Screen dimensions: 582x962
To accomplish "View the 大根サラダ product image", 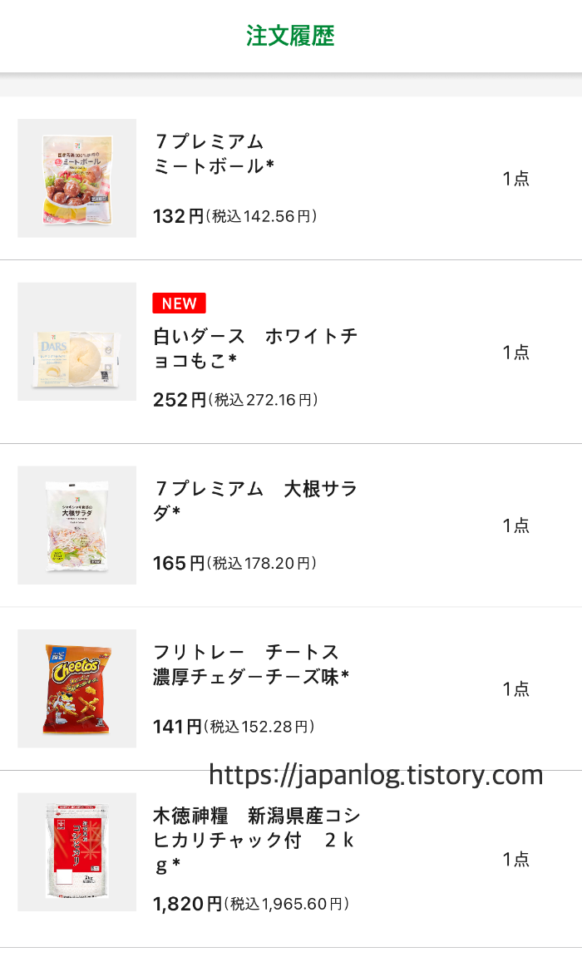I will tap(76, 524).
